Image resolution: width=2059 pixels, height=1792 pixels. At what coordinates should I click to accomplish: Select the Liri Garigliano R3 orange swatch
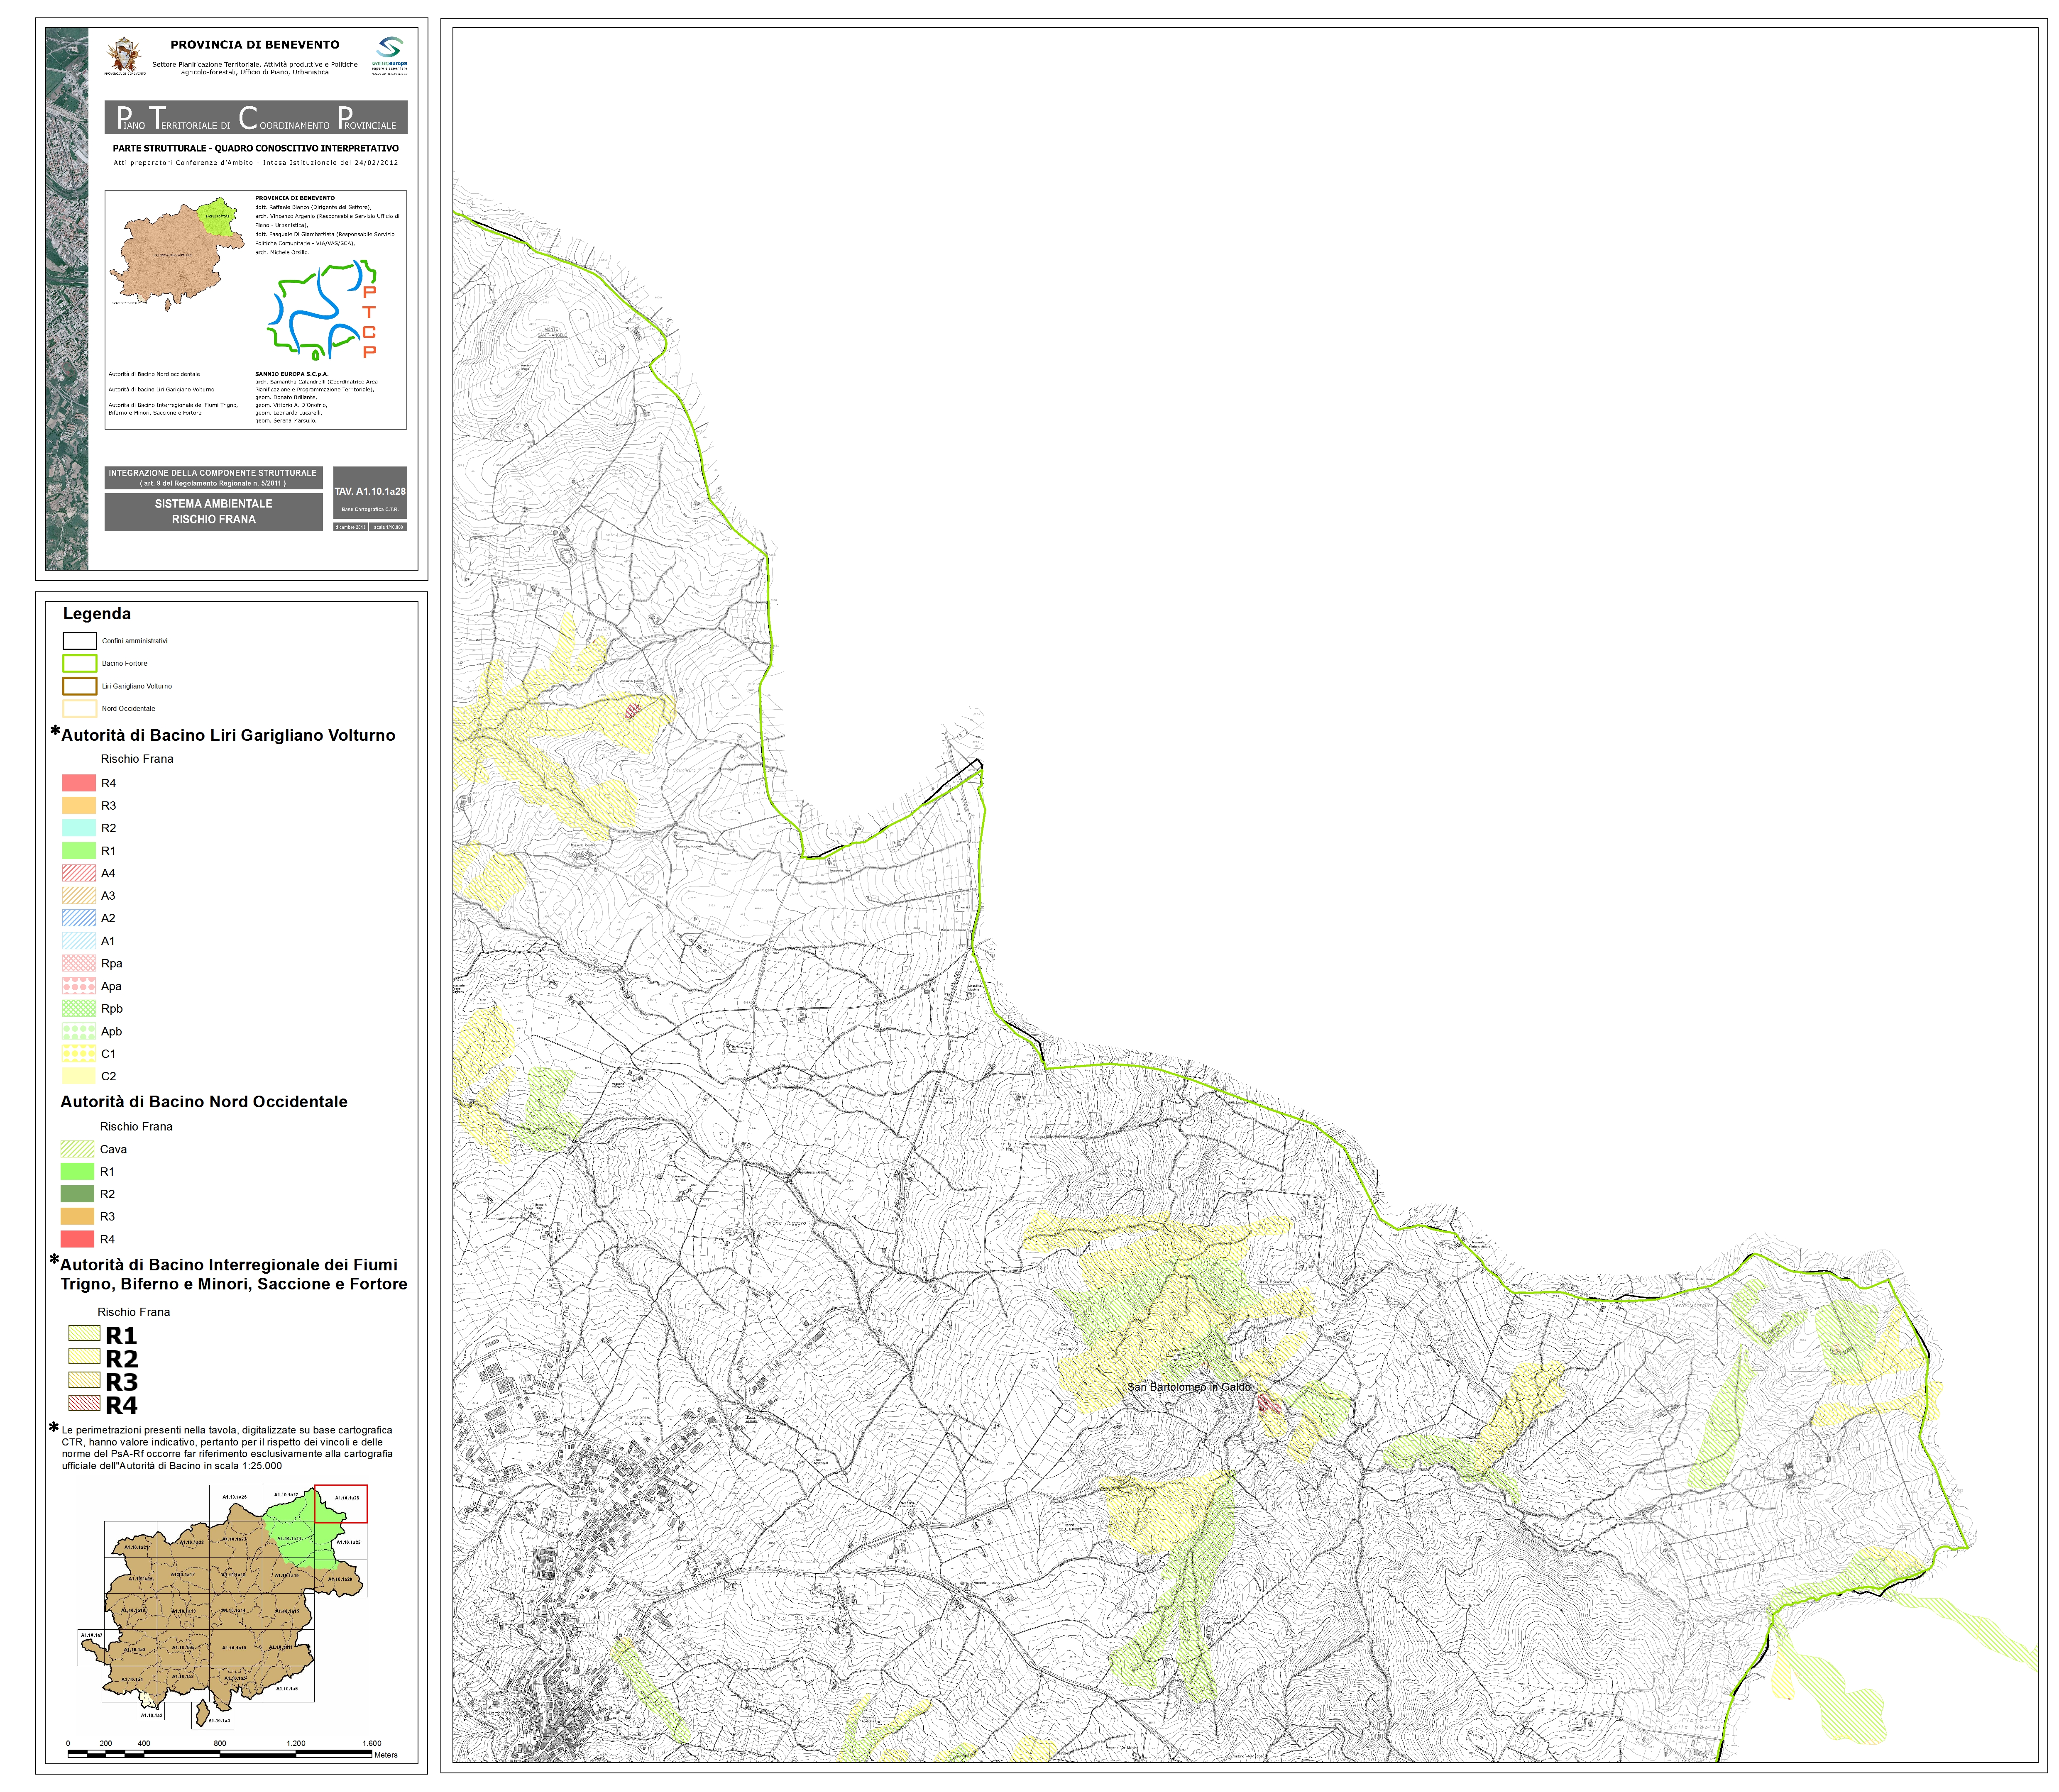pyautogui.click(x=79, y=805)
